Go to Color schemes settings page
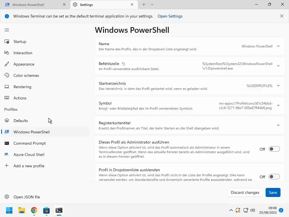Screen dimensions: 289x217 tap(45, 75)
